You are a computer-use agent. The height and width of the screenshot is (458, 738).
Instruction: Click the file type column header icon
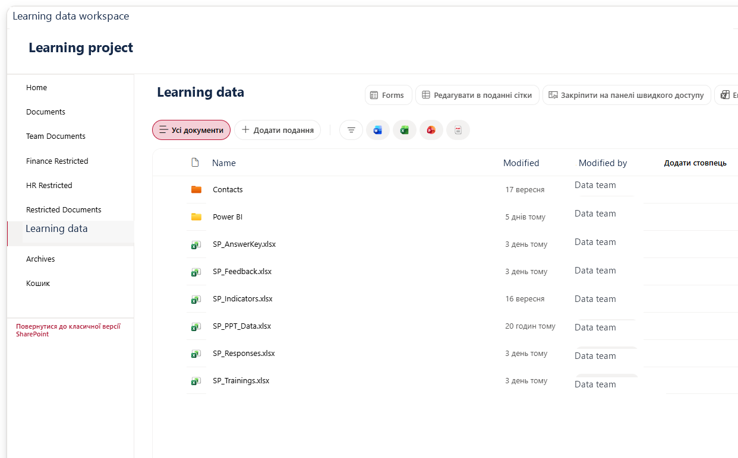pyautogui.click(x=195, y=163)
